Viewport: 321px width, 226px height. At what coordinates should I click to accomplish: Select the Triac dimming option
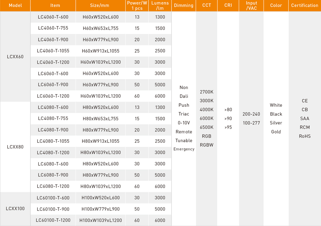point(184,114)
